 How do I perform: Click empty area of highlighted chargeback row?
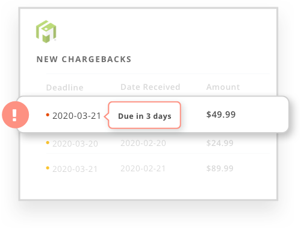pos(262,115)
